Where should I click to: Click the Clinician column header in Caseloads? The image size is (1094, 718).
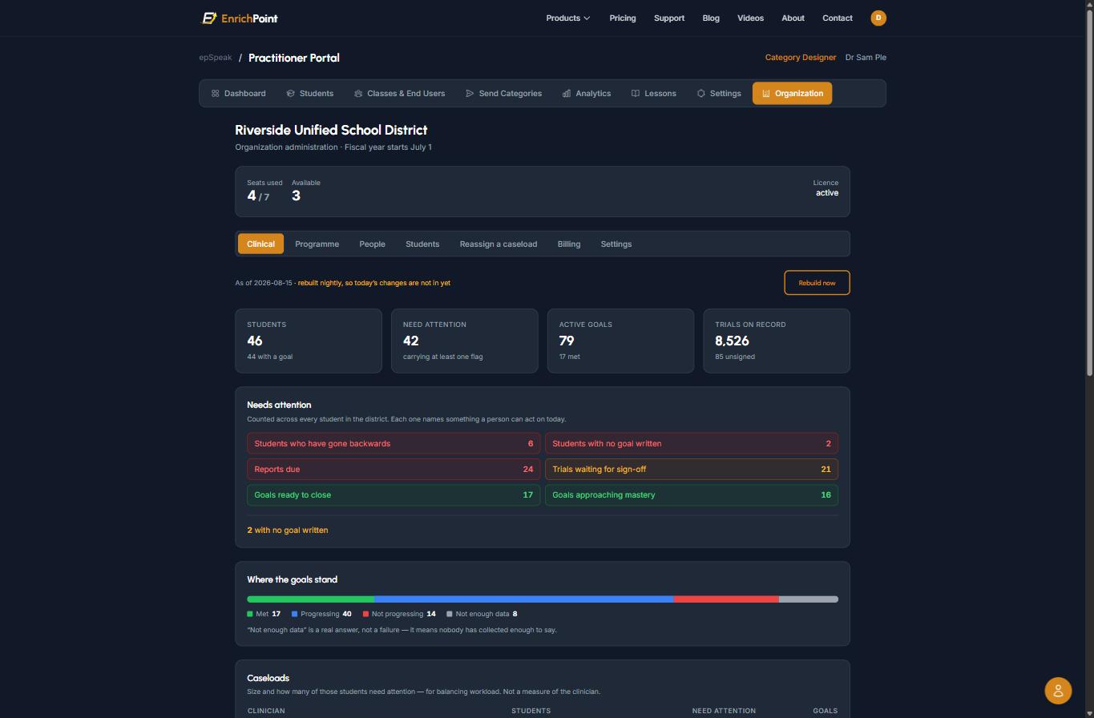(x=266, y=711)
